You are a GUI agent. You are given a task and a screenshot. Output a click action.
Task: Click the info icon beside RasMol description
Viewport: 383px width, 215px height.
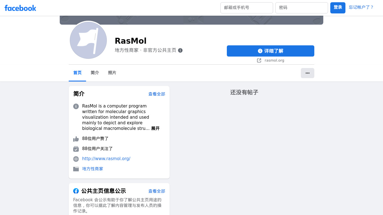coord(76,106)
